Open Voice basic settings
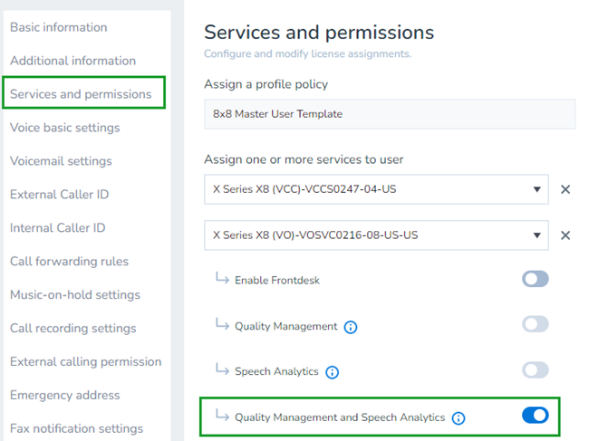This screenshot has width=589, height=441. tap(64, 128)
